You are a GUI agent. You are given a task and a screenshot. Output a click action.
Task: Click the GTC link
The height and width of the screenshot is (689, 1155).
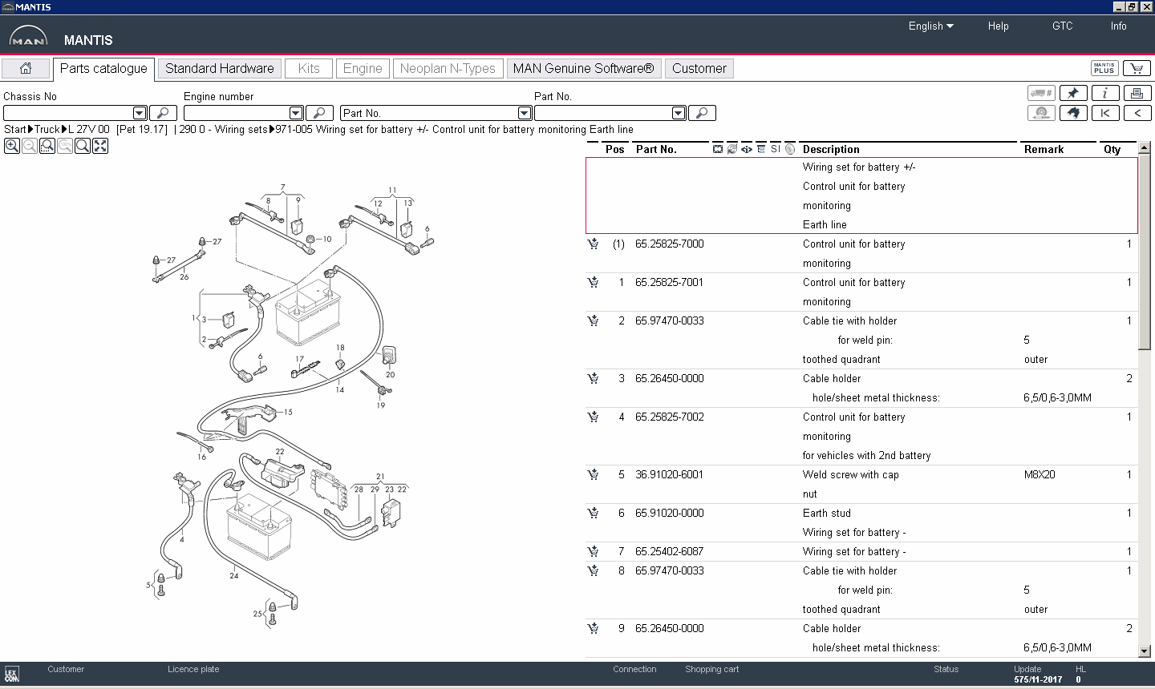[x=1062, y=26]
